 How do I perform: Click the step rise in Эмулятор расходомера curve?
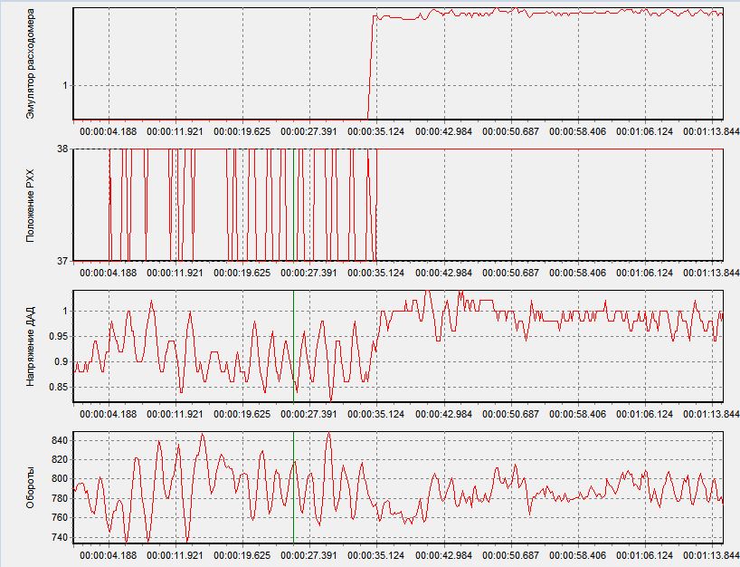click(x=371, y=66)
